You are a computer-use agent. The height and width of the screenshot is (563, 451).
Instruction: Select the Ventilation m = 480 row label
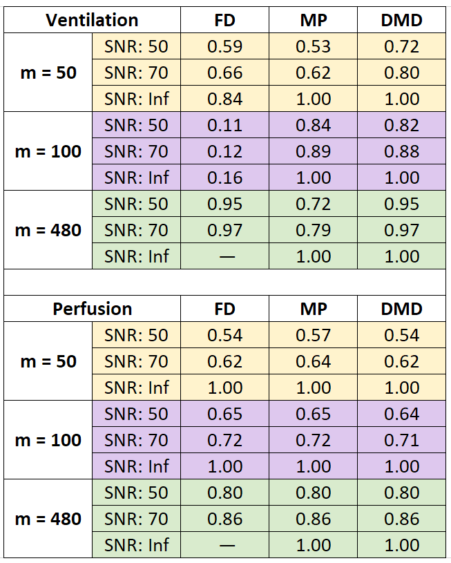point(48,230)
